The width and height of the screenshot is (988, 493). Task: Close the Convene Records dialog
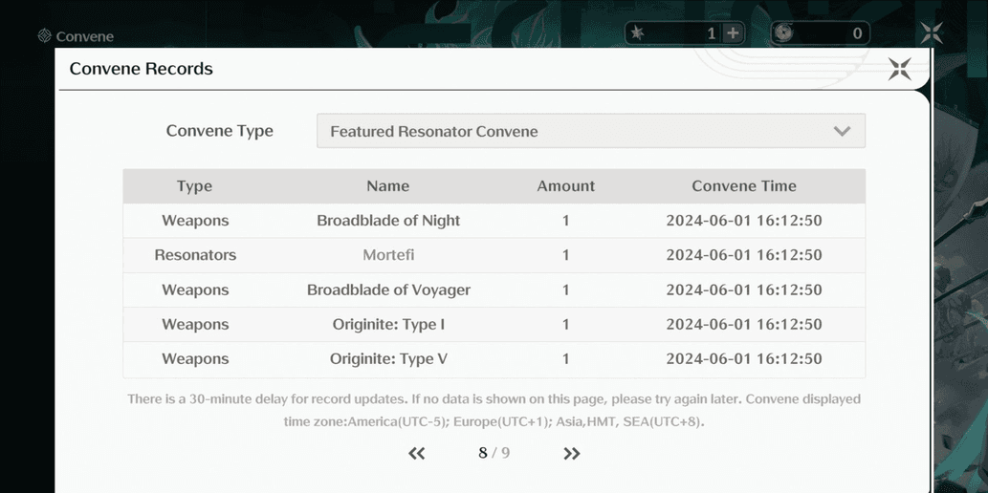point(900,69)
